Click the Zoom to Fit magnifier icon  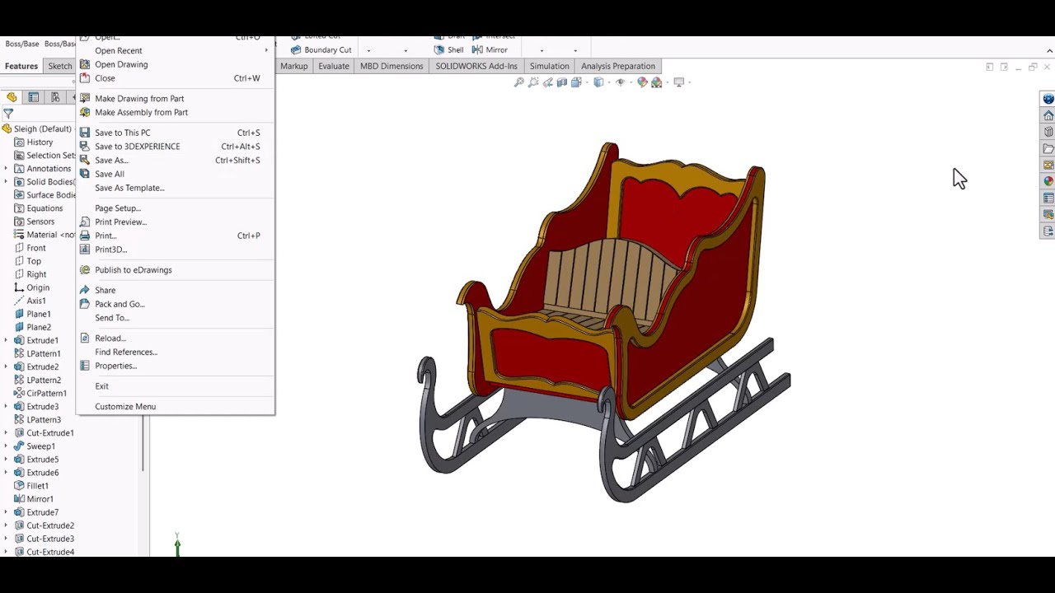point(519,82)
